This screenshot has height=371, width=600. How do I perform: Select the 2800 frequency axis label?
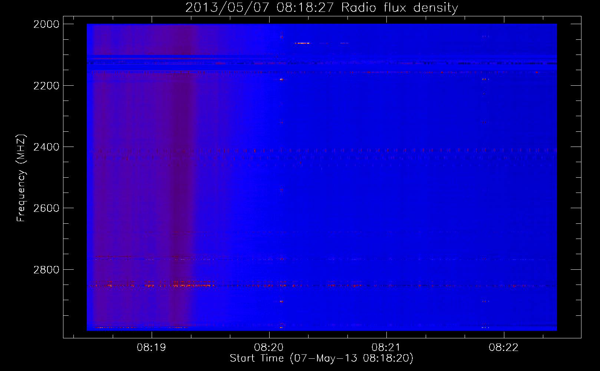click(x=46, y=270)
